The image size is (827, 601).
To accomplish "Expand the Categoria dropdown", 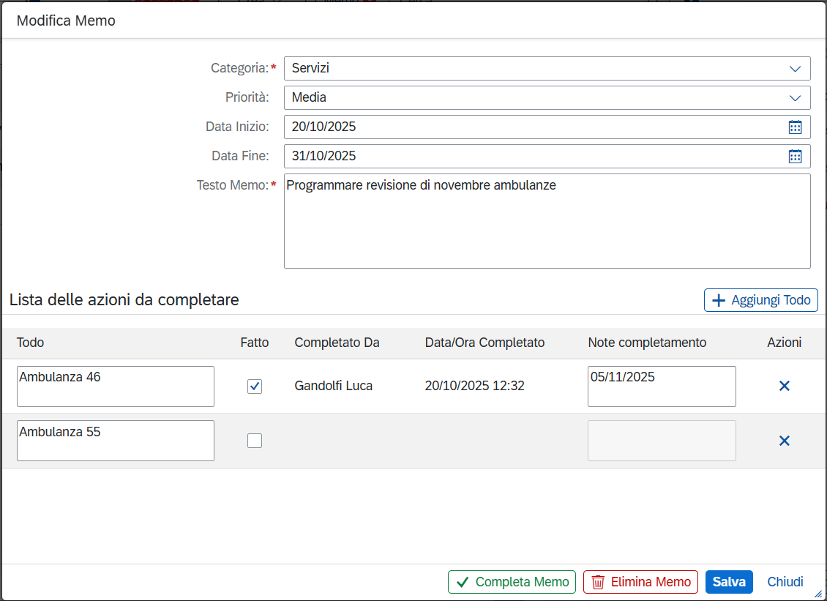I will point(795,68).
